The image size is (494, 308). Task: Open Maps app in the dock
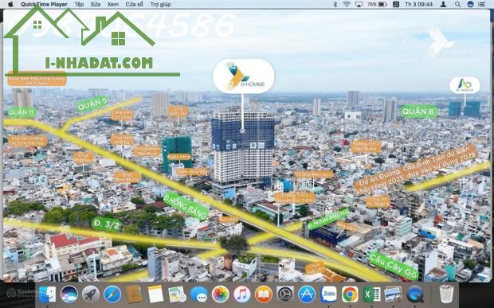(177, 294)
